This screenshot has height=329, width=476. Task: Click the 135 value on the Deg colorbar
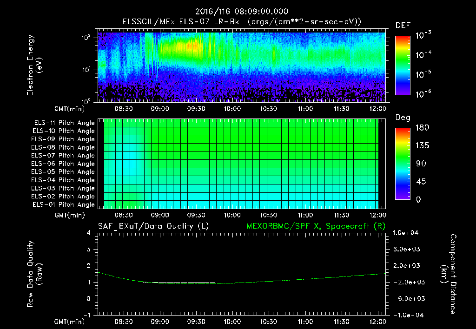point(422,146)
